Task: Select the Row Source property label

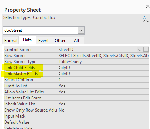Action: tap(15, 56)
